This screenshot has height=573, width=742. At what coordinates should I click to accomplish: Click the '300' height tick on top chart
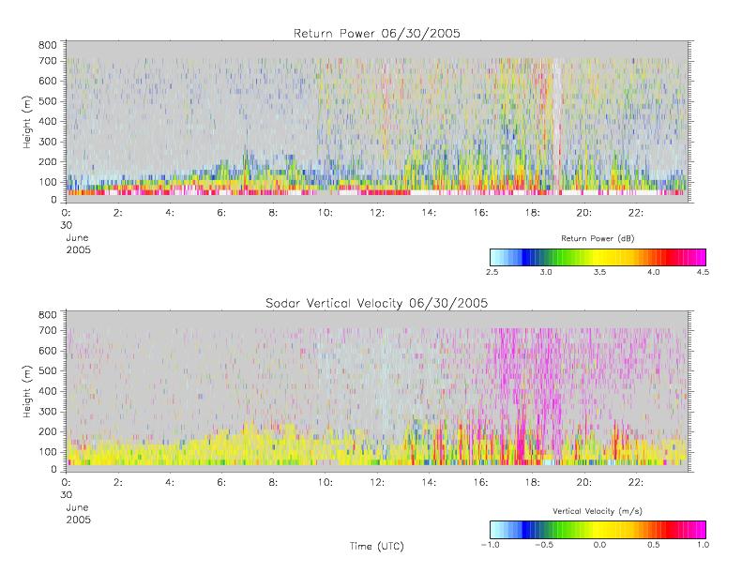click(47, 142)
